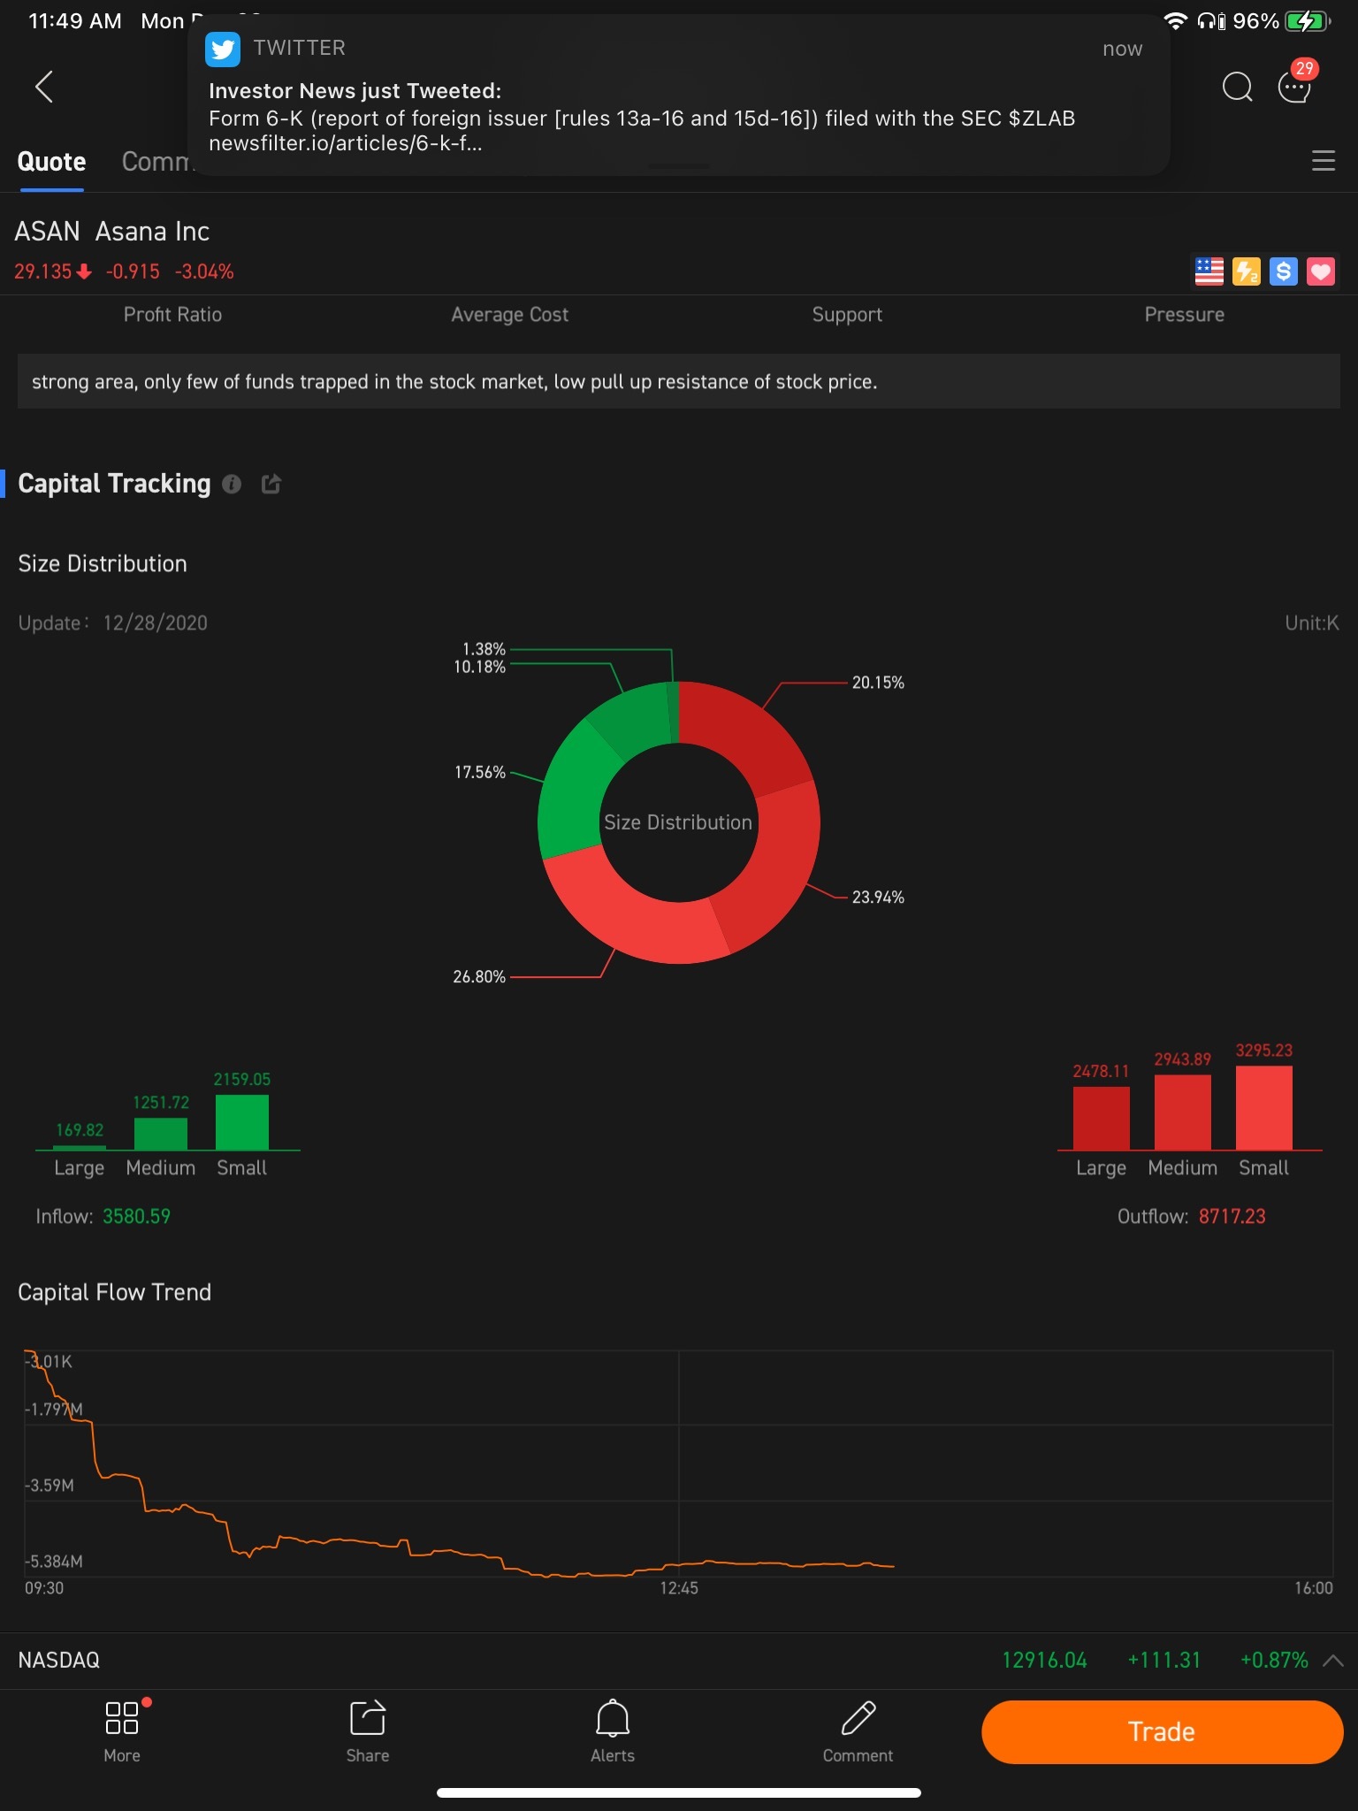Image resolution: width=1358 pixels, height=1811 pixels.
Task: Tap the -5.384M axis label
Action: [x=55, y=1562]
